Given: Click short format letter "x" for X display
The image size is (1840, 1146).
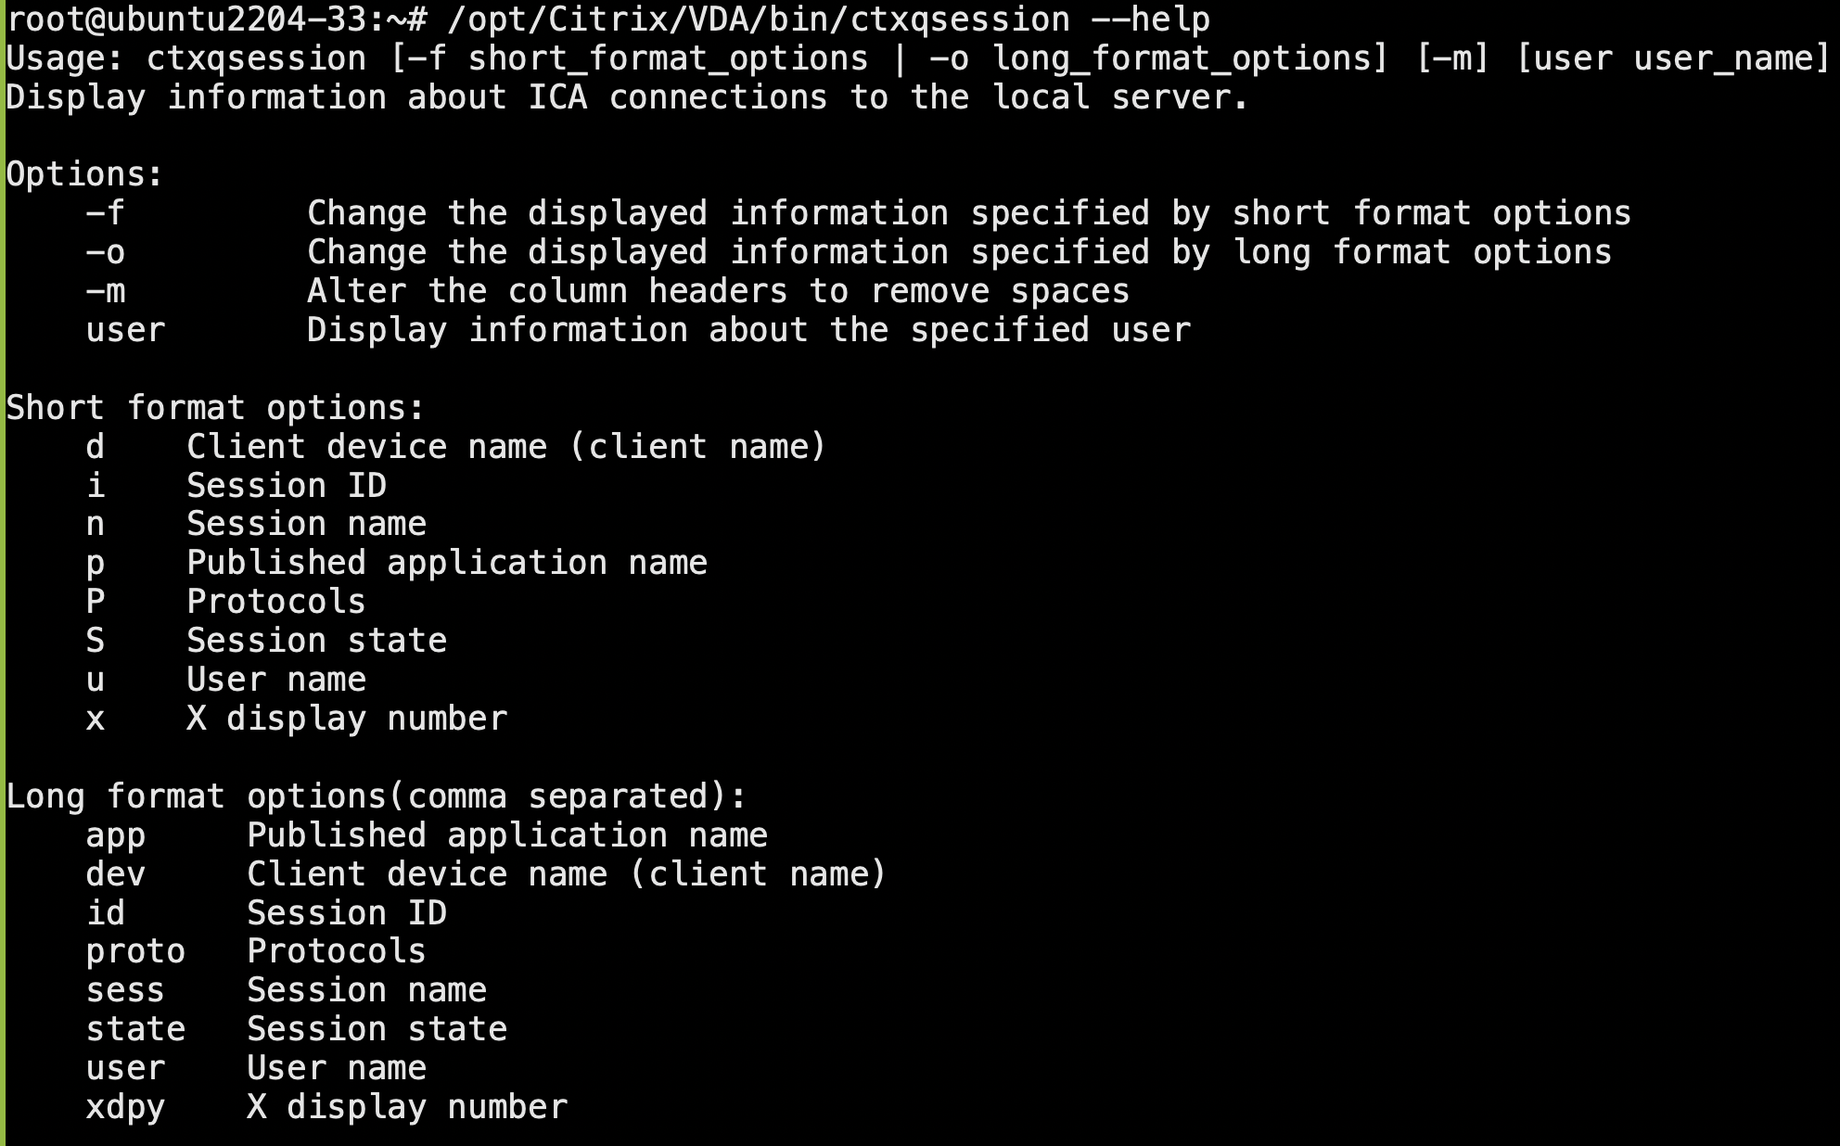Looking at the screenshot, I should point(96,719).
